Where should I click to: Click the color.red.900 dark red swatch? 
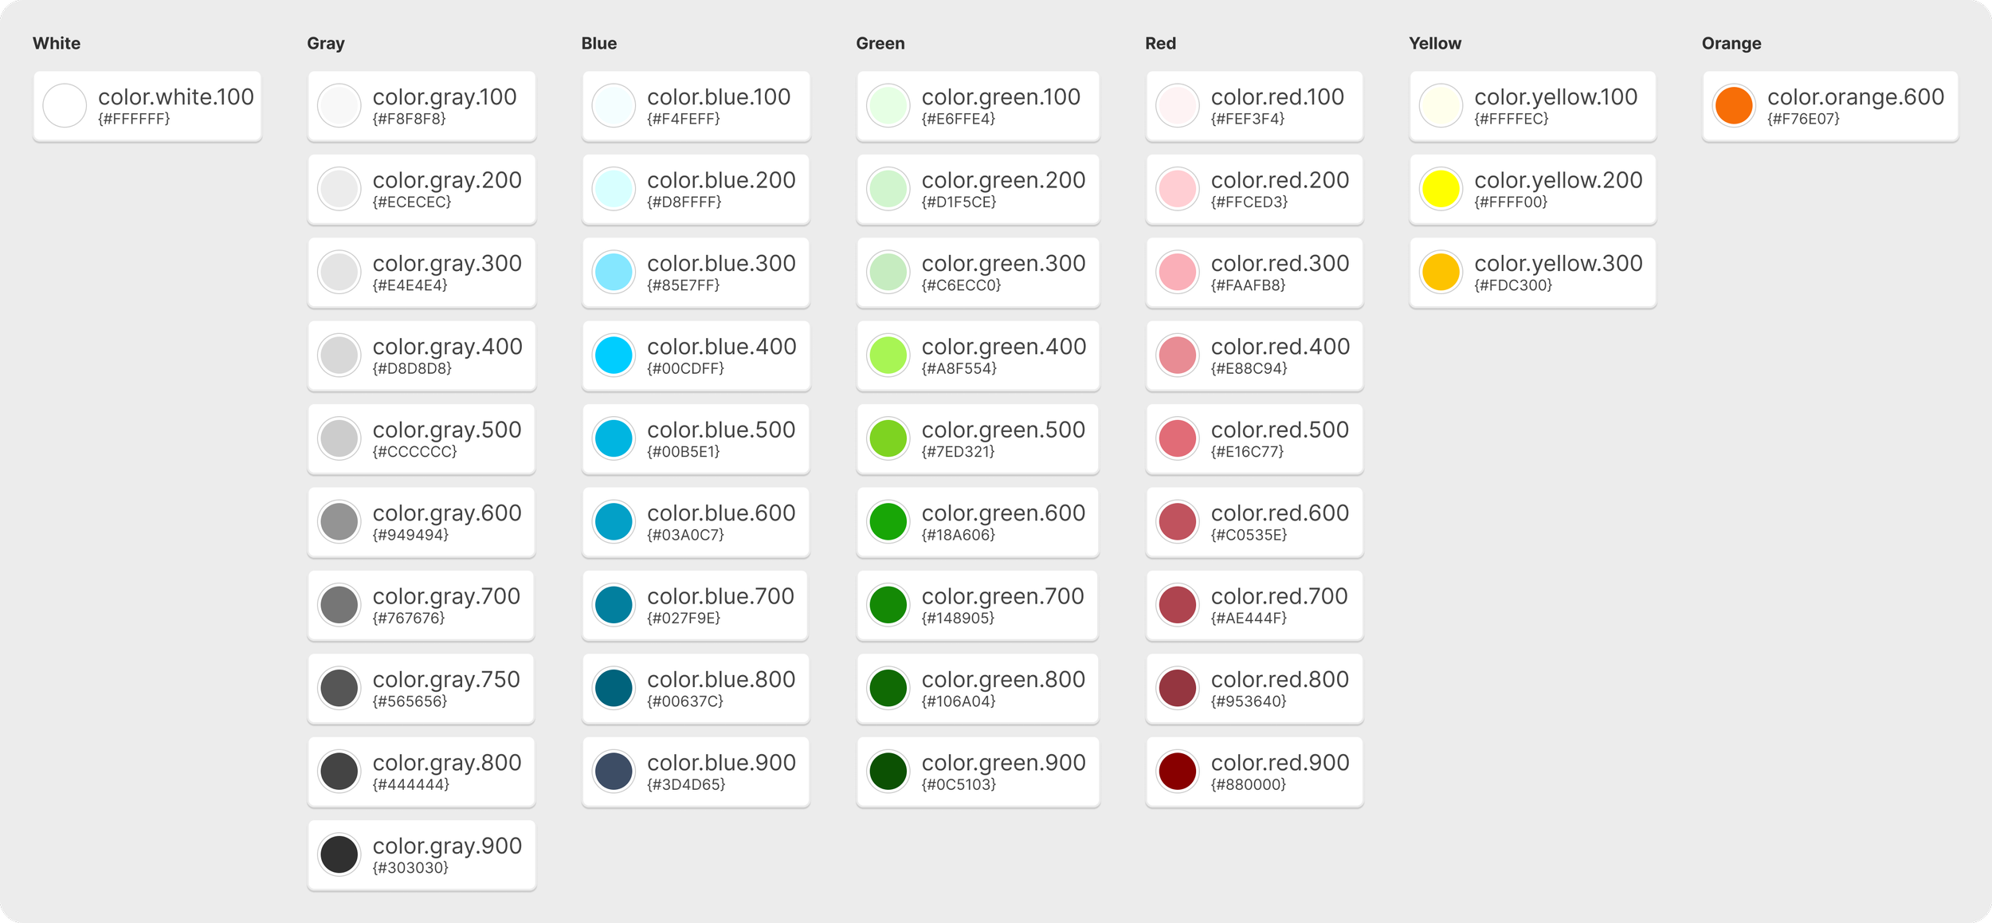(1177, 772)
